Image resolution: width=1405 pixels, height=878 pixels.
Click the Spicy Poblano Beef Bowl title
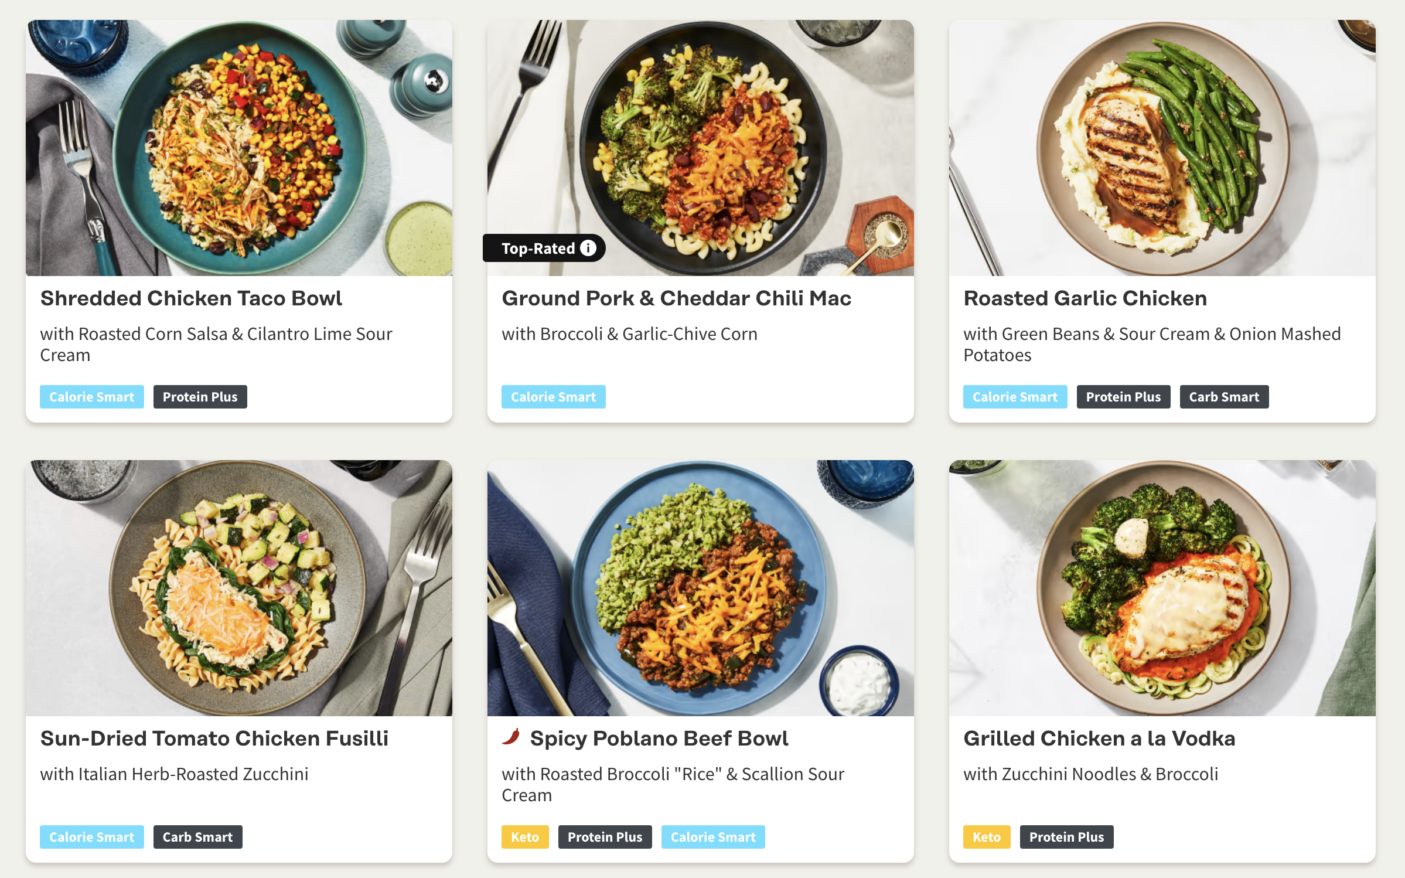(659, 739)
